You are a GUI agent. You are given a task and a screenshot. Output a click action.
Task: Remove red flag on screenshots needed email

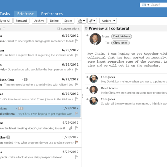pos(77,142)
